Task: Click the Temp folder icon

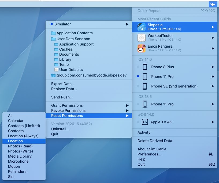Action: [56, 64]
